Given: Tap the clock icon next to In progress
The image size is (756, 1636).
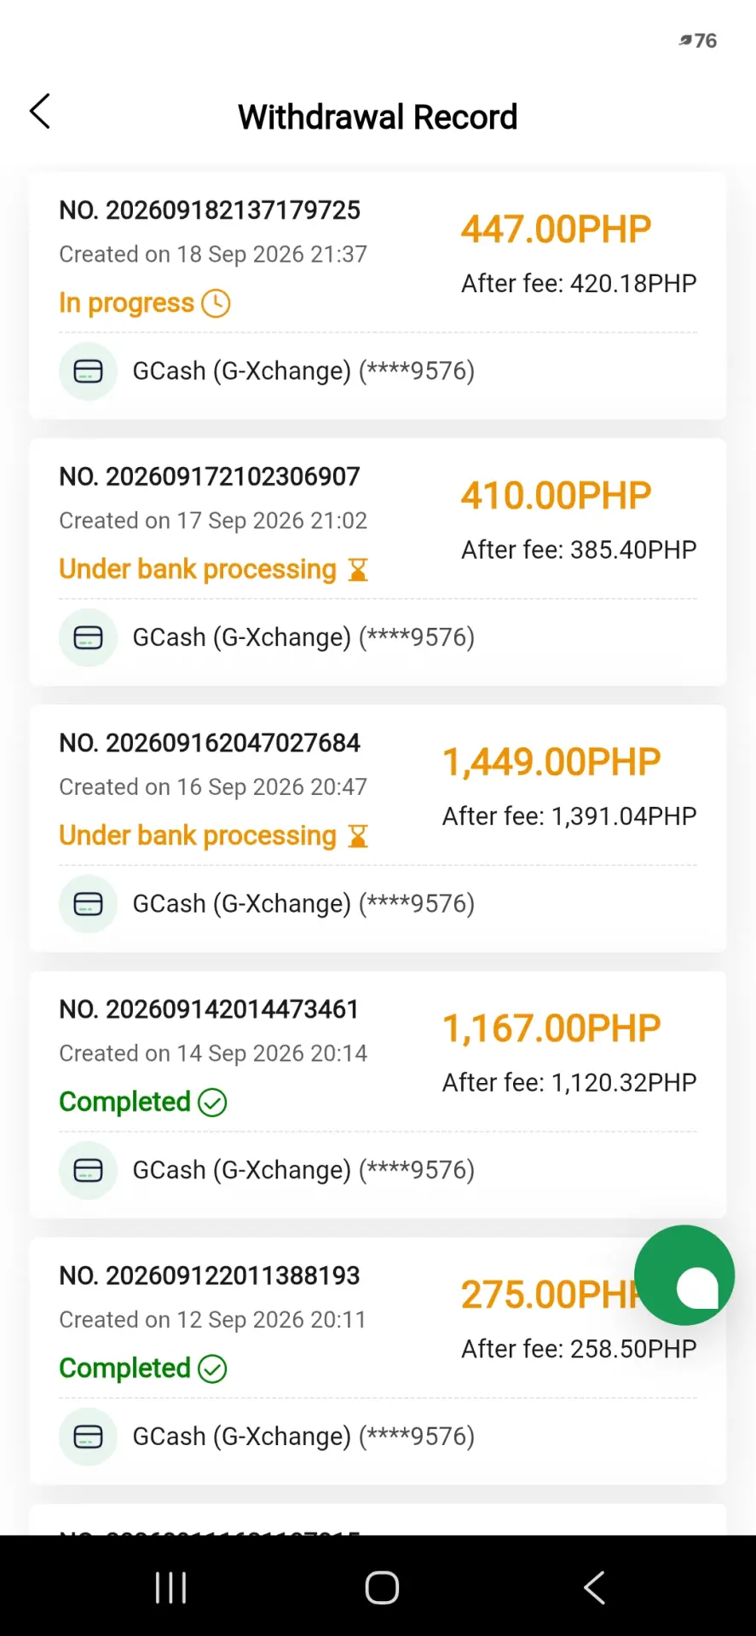Looking at the screenshot, I should point(216,303).
